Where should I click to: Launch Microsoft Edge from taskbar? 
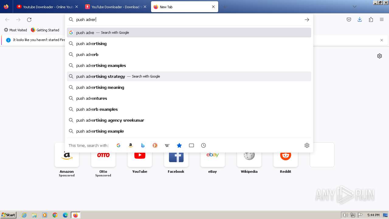point(65,215)
